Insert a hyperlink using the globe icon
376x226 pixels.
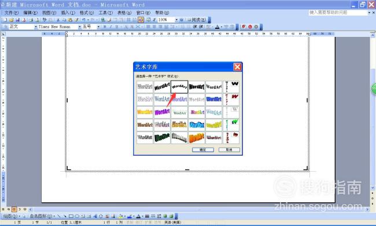point(102,20)
